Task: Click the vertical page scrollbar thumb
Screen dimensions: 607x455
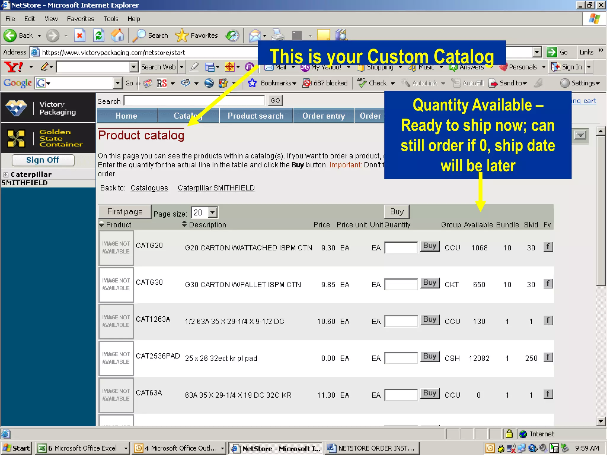Action: [x=600, y=210]
